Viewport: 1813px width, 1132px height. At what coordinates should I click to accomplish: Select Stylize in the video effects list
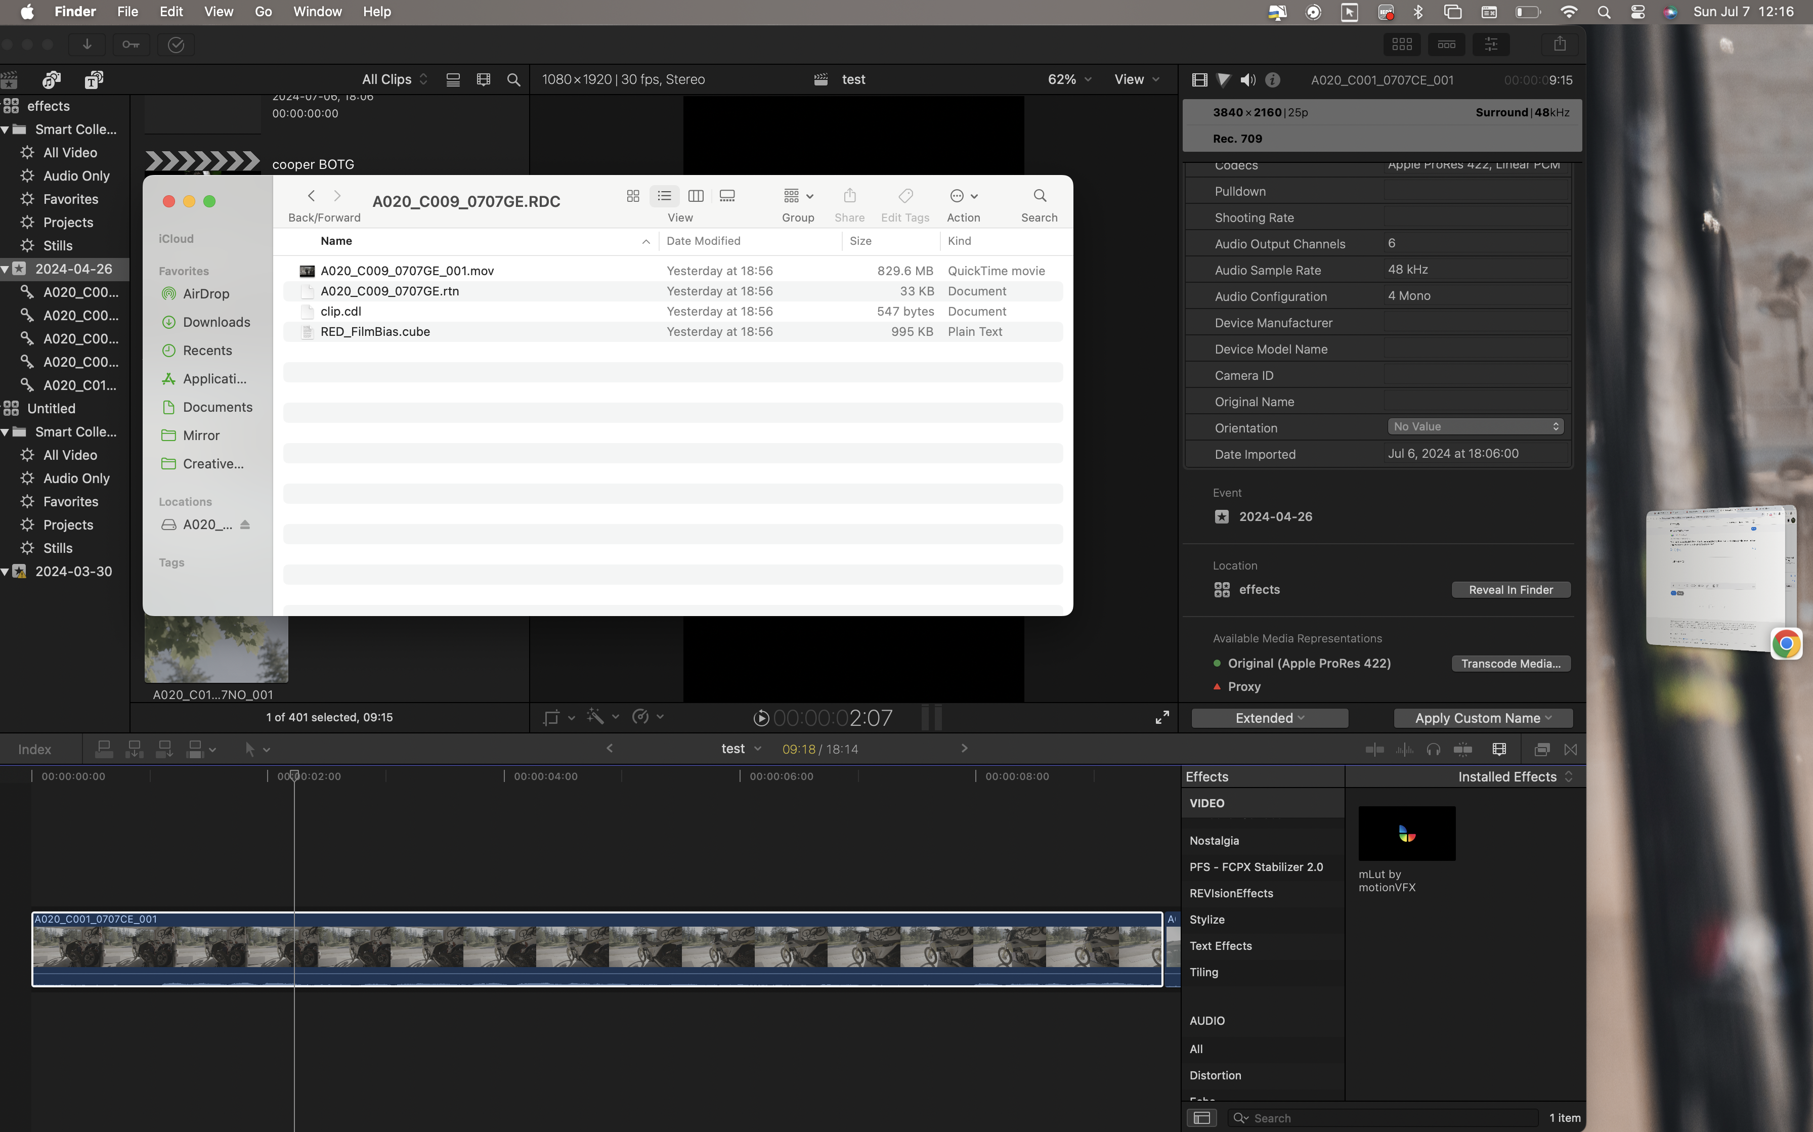1206,920
